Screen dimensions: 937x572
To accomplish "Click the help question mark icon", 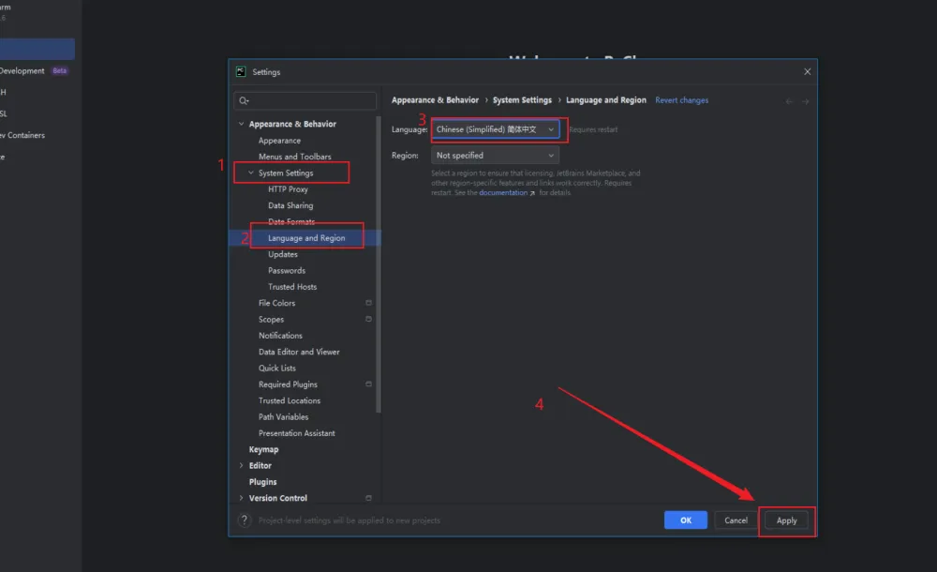I will (x=244, y=519).
